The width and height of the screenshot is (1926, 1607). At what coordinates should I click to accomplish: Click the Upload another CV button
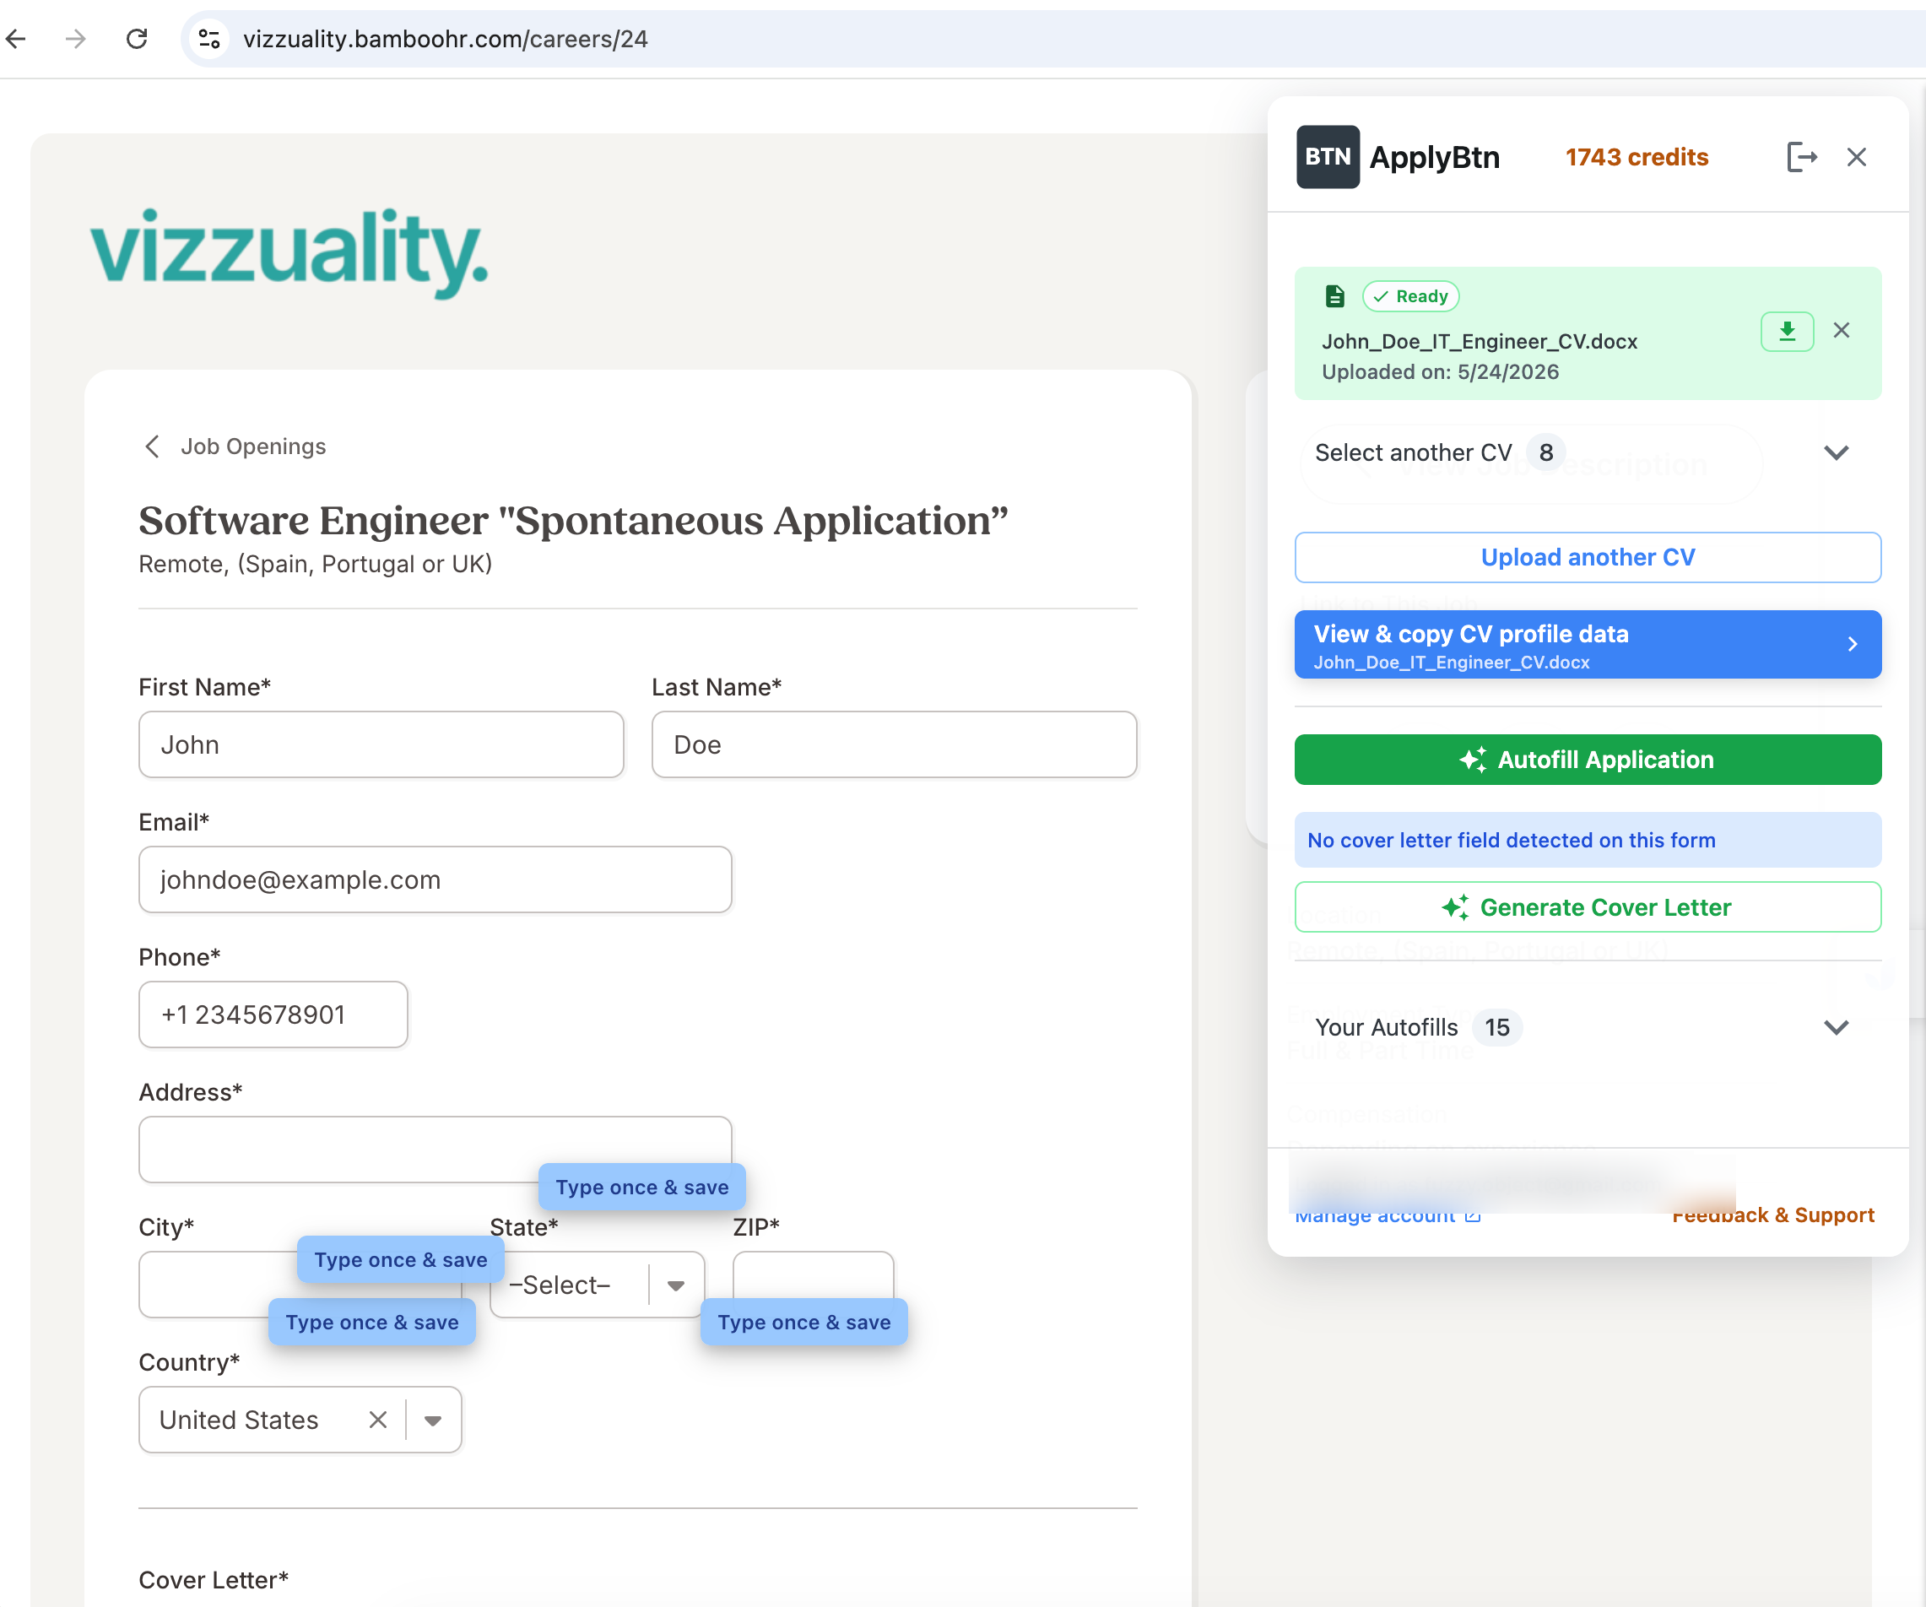coord(1588,557)
